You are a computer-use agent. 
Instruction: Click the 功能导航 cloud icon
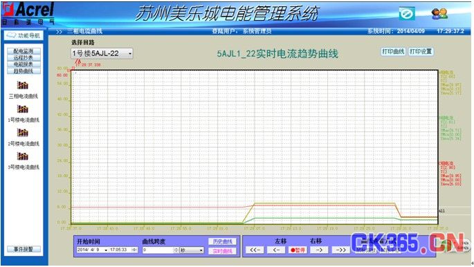(x=11, y=35)
